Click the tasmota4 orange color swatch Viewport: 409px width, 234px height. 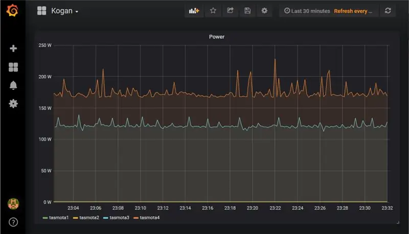(x=136, y=218)
